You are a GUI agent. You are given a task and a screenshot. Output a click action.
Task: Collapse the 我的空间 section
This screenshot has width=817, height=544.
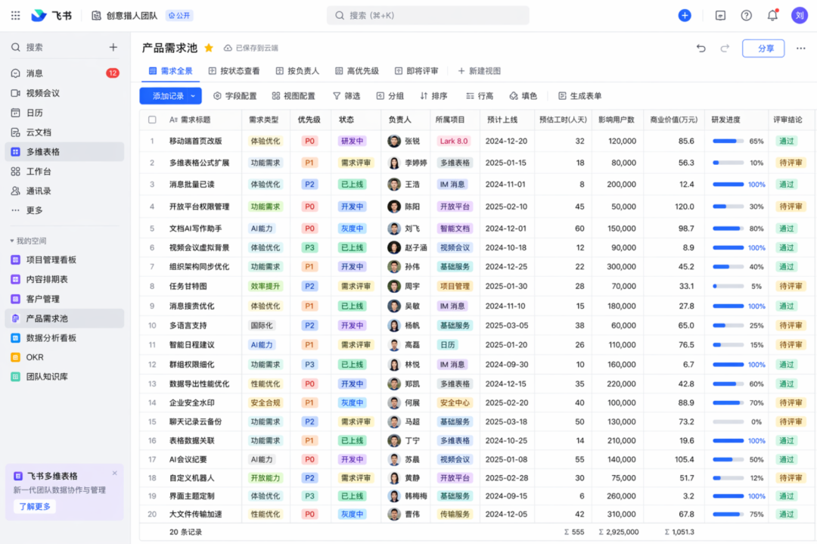[x=12, y=241]
